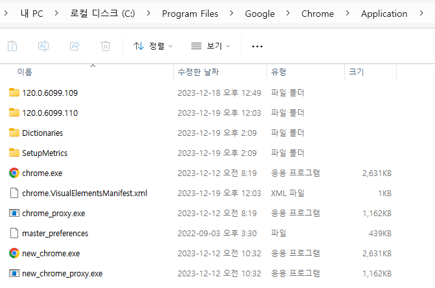Click the 120.0.6099.110 folder icon

point(14,113)
